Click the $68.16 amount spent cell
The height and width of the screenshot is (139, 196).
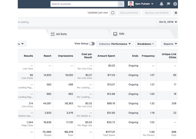(111, 103)
